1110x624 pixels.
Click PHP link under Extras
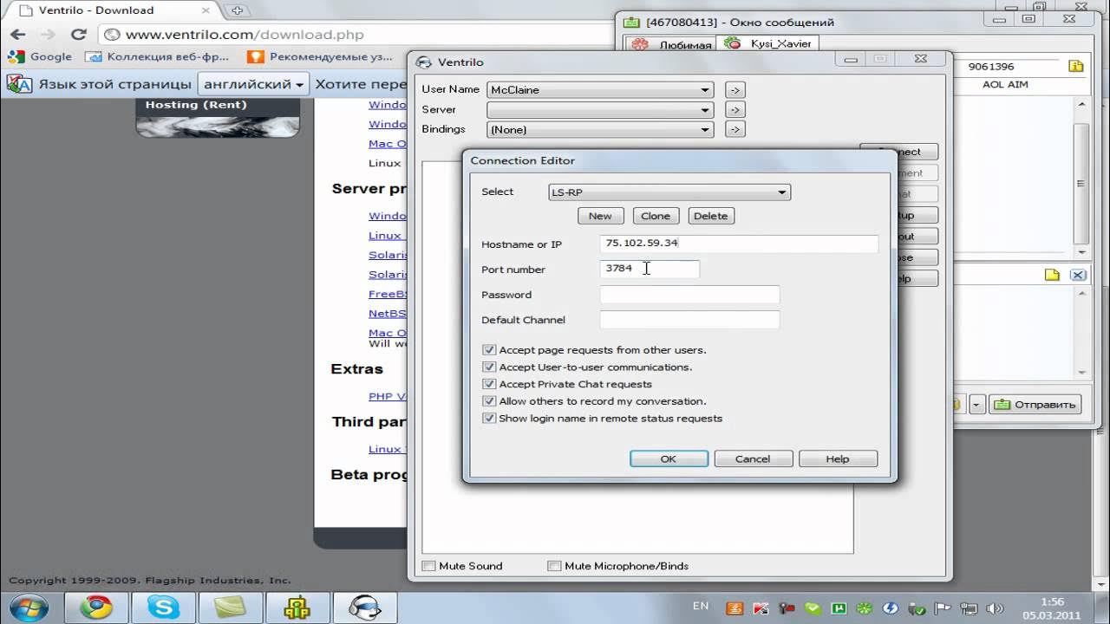(387, 396)
